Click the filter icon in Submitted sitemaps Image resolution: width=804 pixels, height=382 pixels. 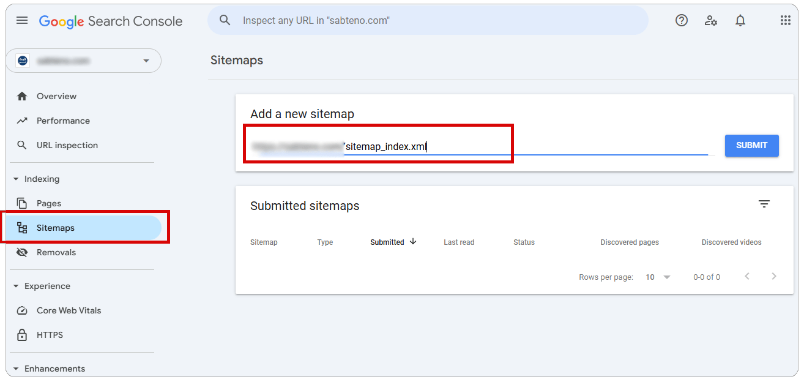[764, 204]
